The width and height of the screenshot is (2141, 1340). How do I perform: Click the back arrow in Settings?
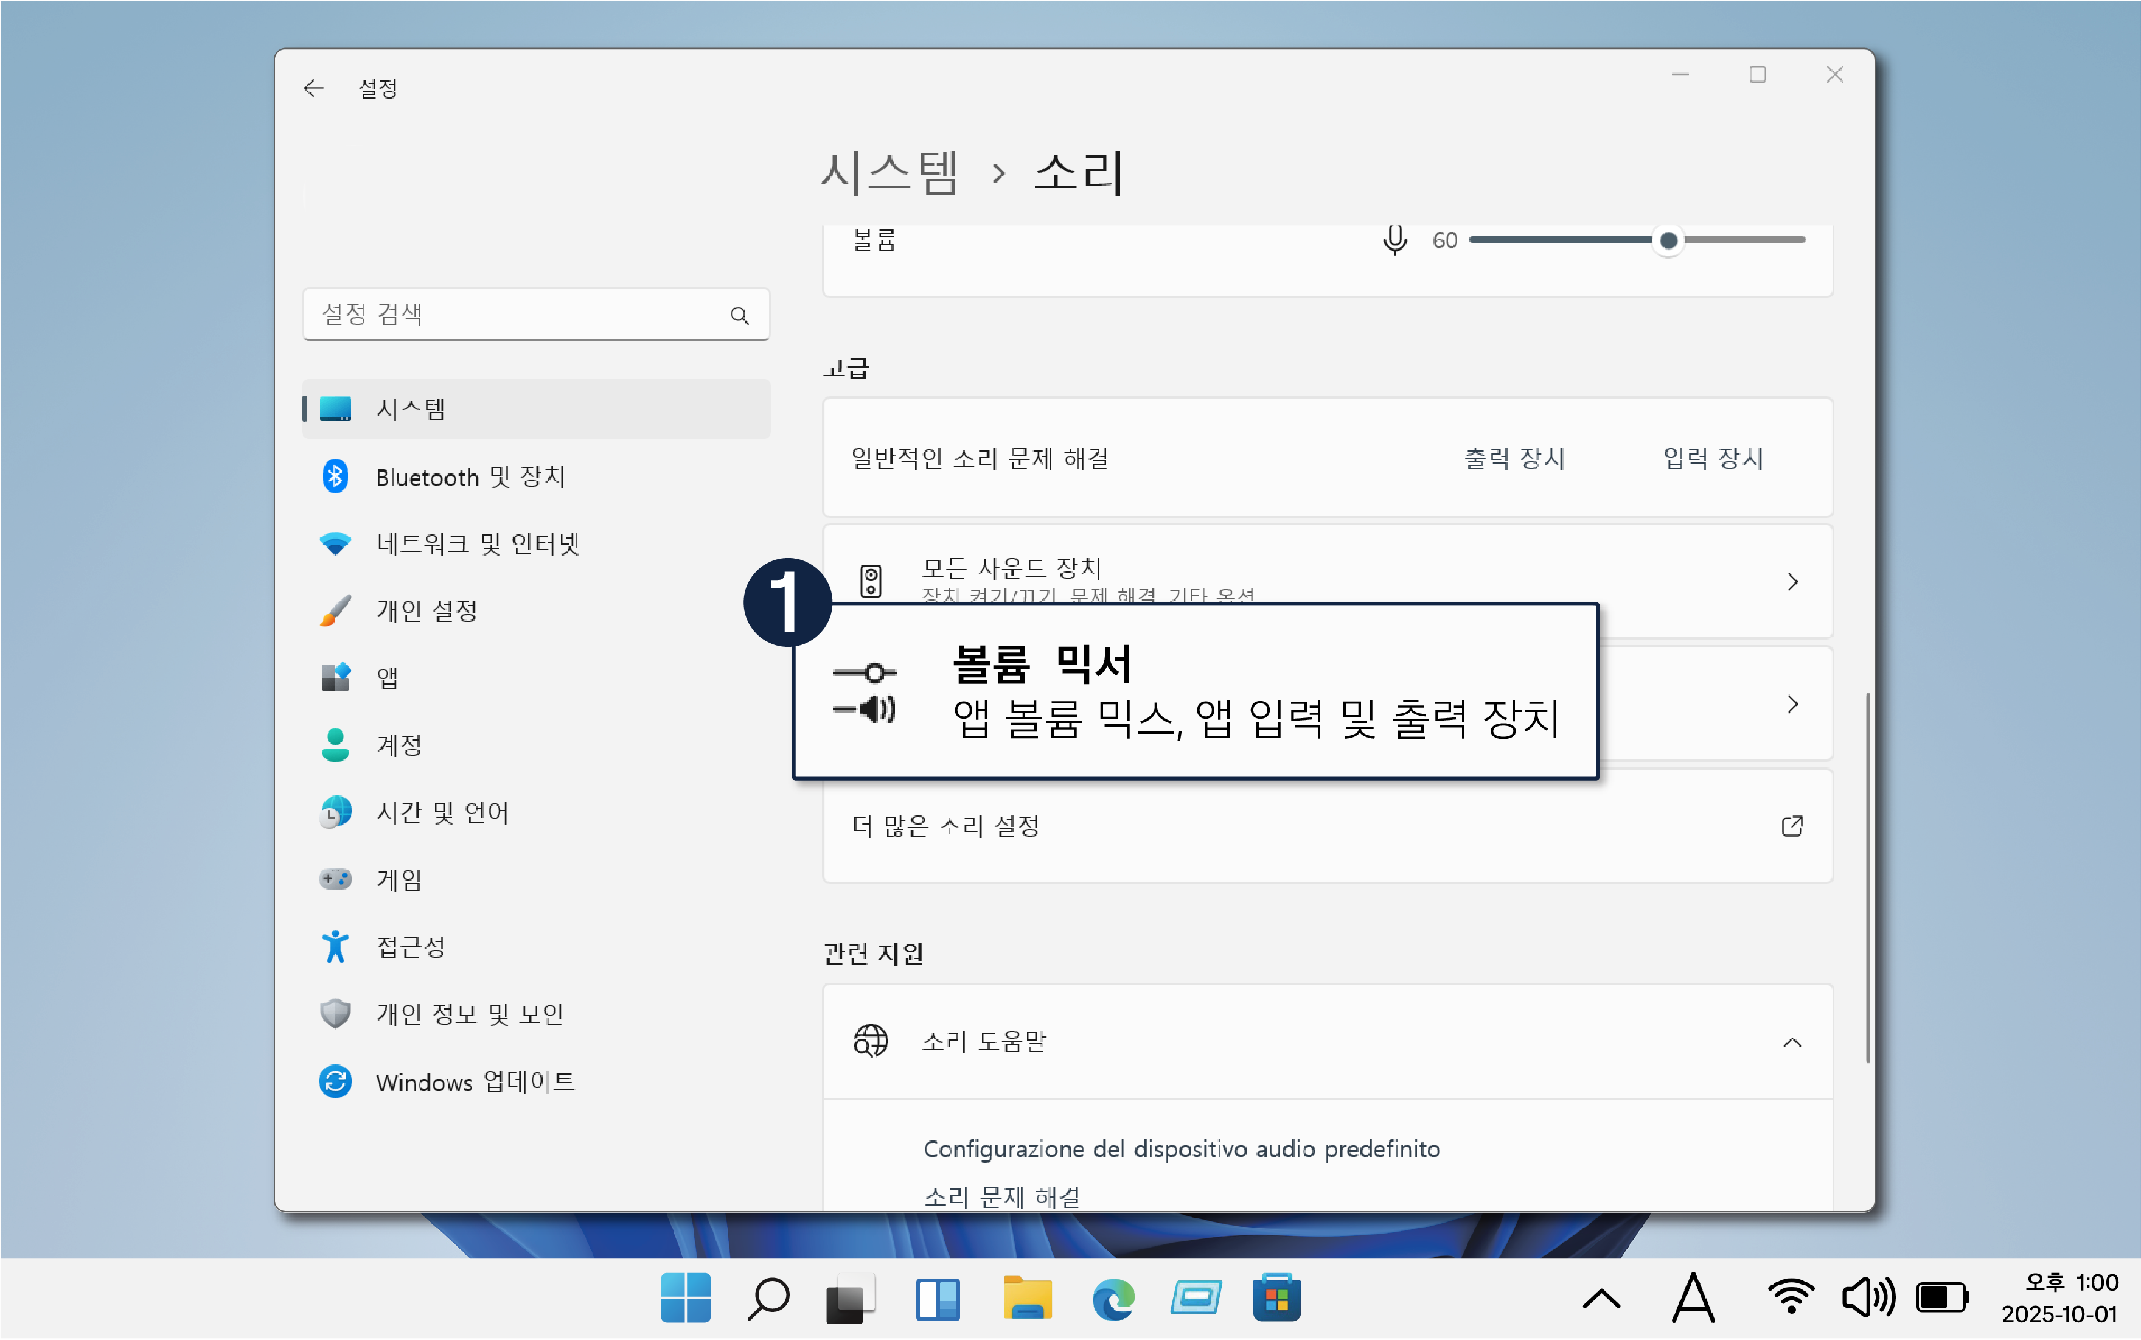coord(313,88)
